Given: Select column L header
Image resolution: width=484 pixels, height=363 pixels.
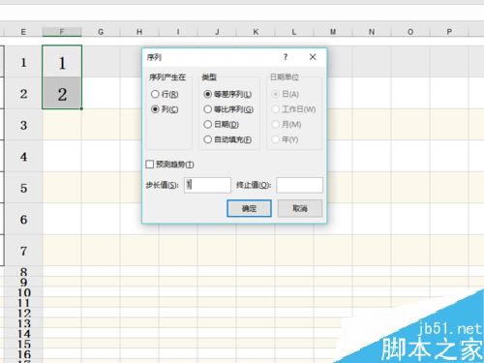Looking at the screenshot, I should coord(294,32).
